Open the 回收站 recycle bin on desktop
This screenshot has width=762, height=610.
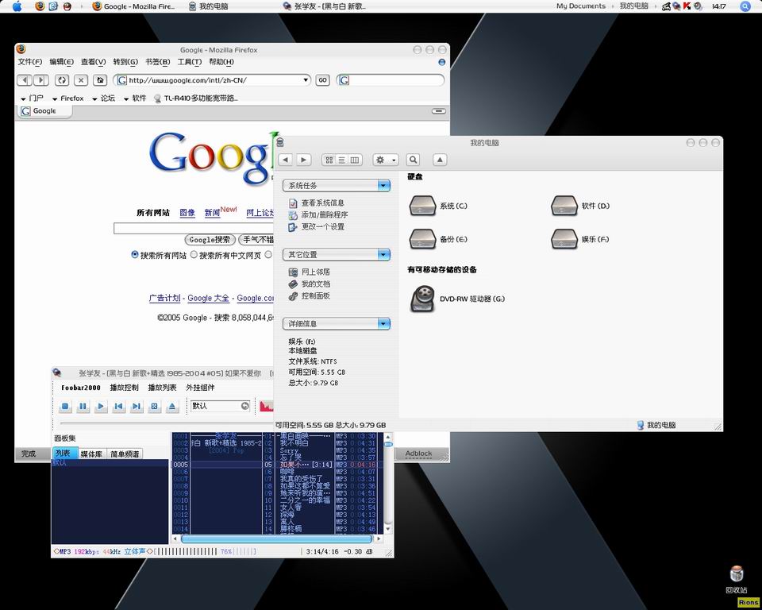(x=736, y=575)
